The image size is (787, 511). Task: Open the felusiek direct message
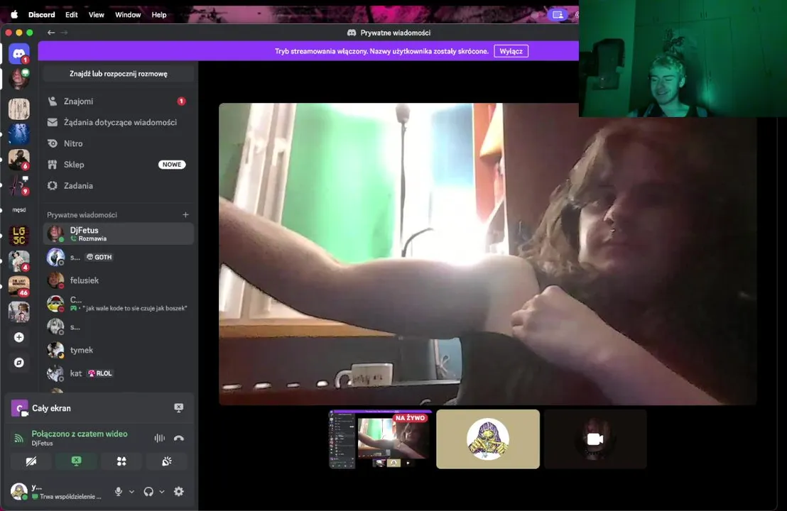[118, 280]
